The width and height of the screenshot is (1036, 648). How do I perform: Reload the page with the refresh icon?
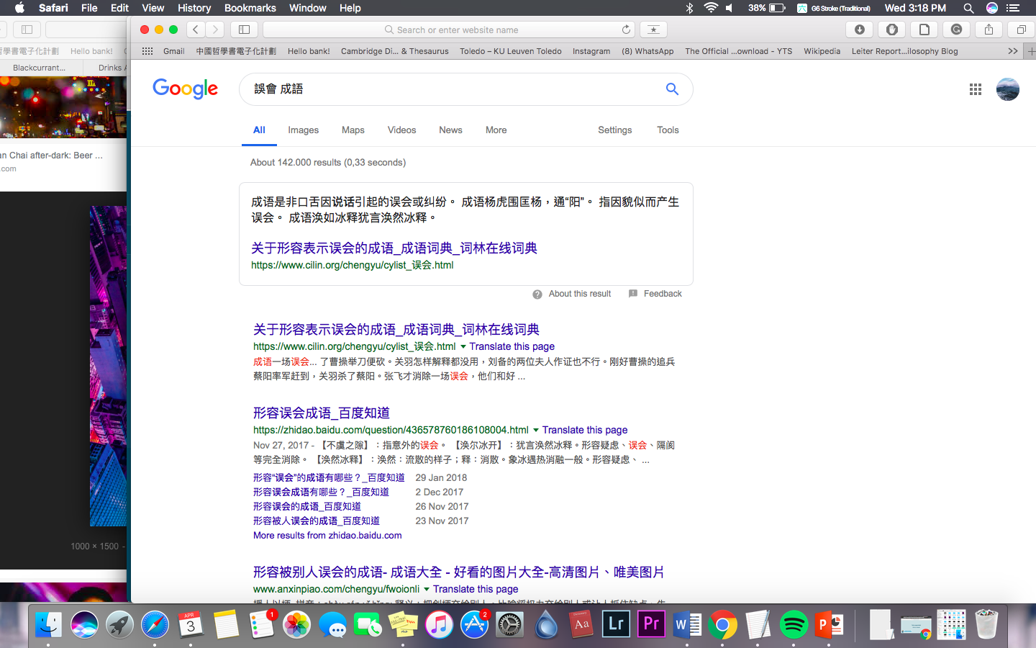(626, 30)
